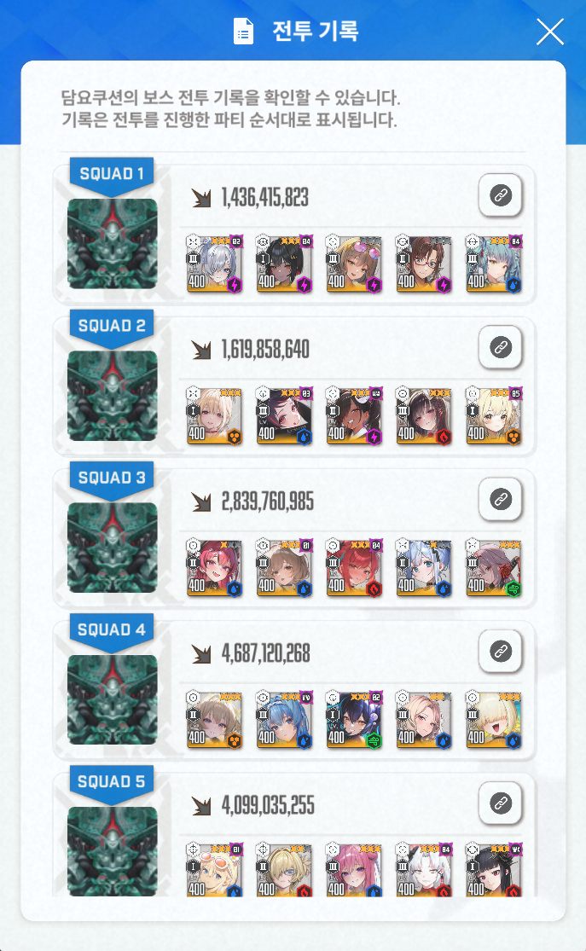
Task: Click the link icon for Squad 2
Action: 501,347
